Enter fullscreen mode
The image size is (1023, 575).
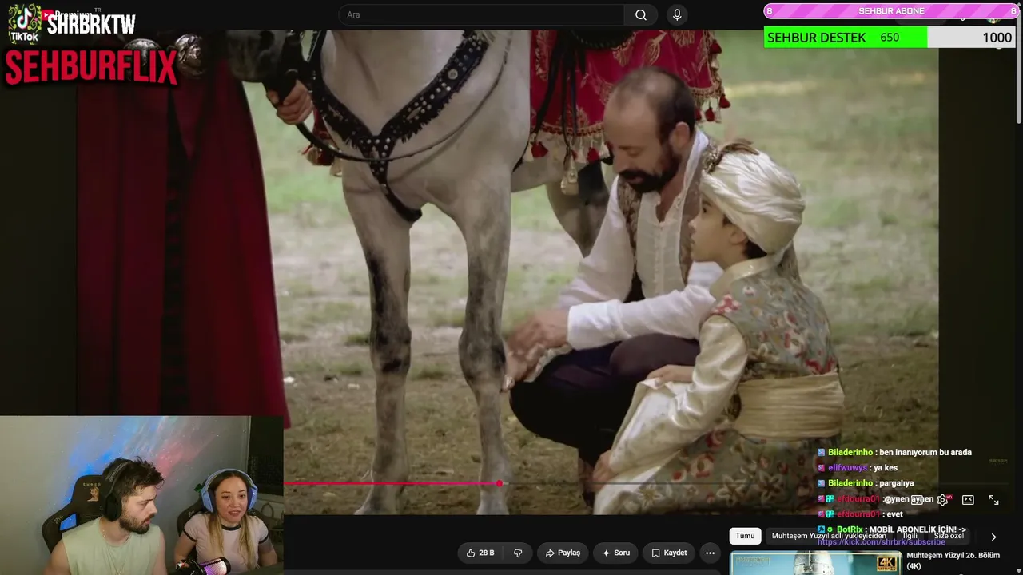(993, 500)
